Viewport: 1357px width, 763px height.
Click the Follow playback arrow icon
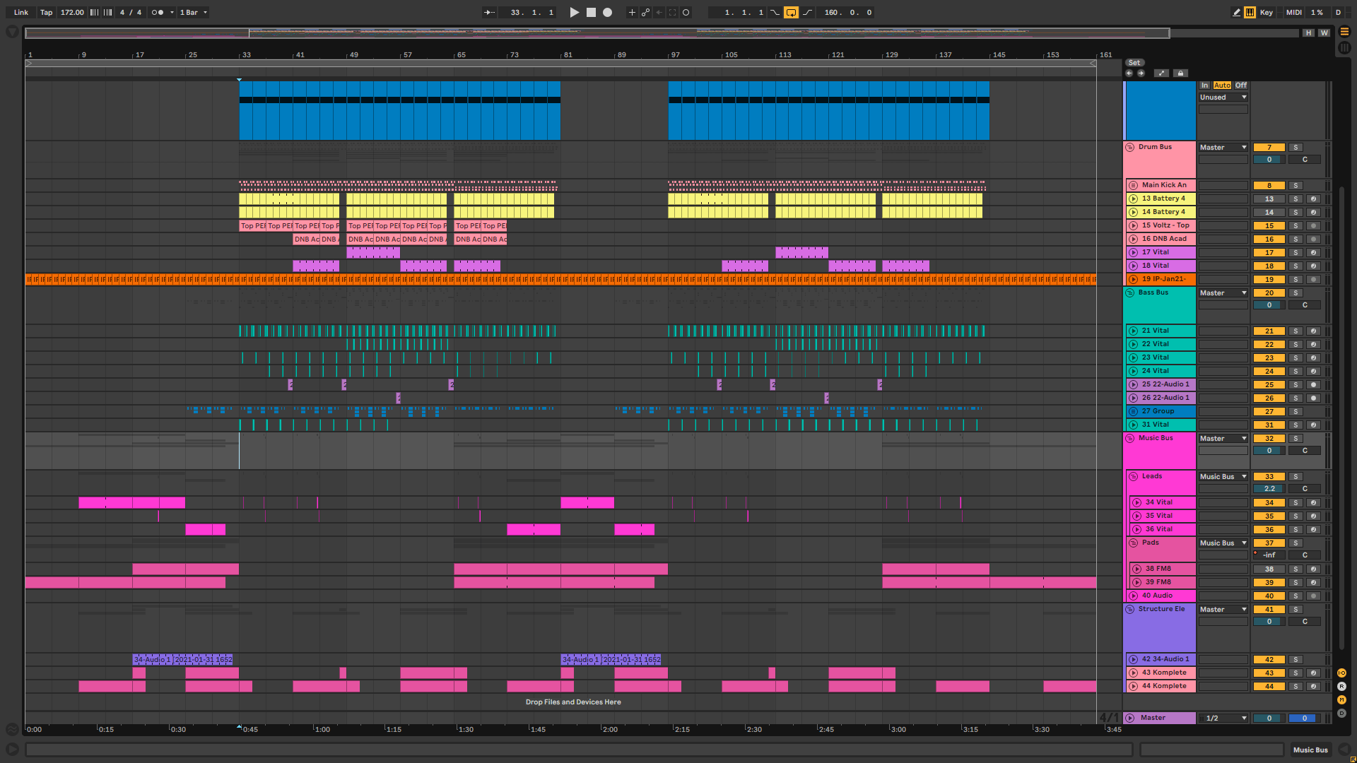pos(489,12)
